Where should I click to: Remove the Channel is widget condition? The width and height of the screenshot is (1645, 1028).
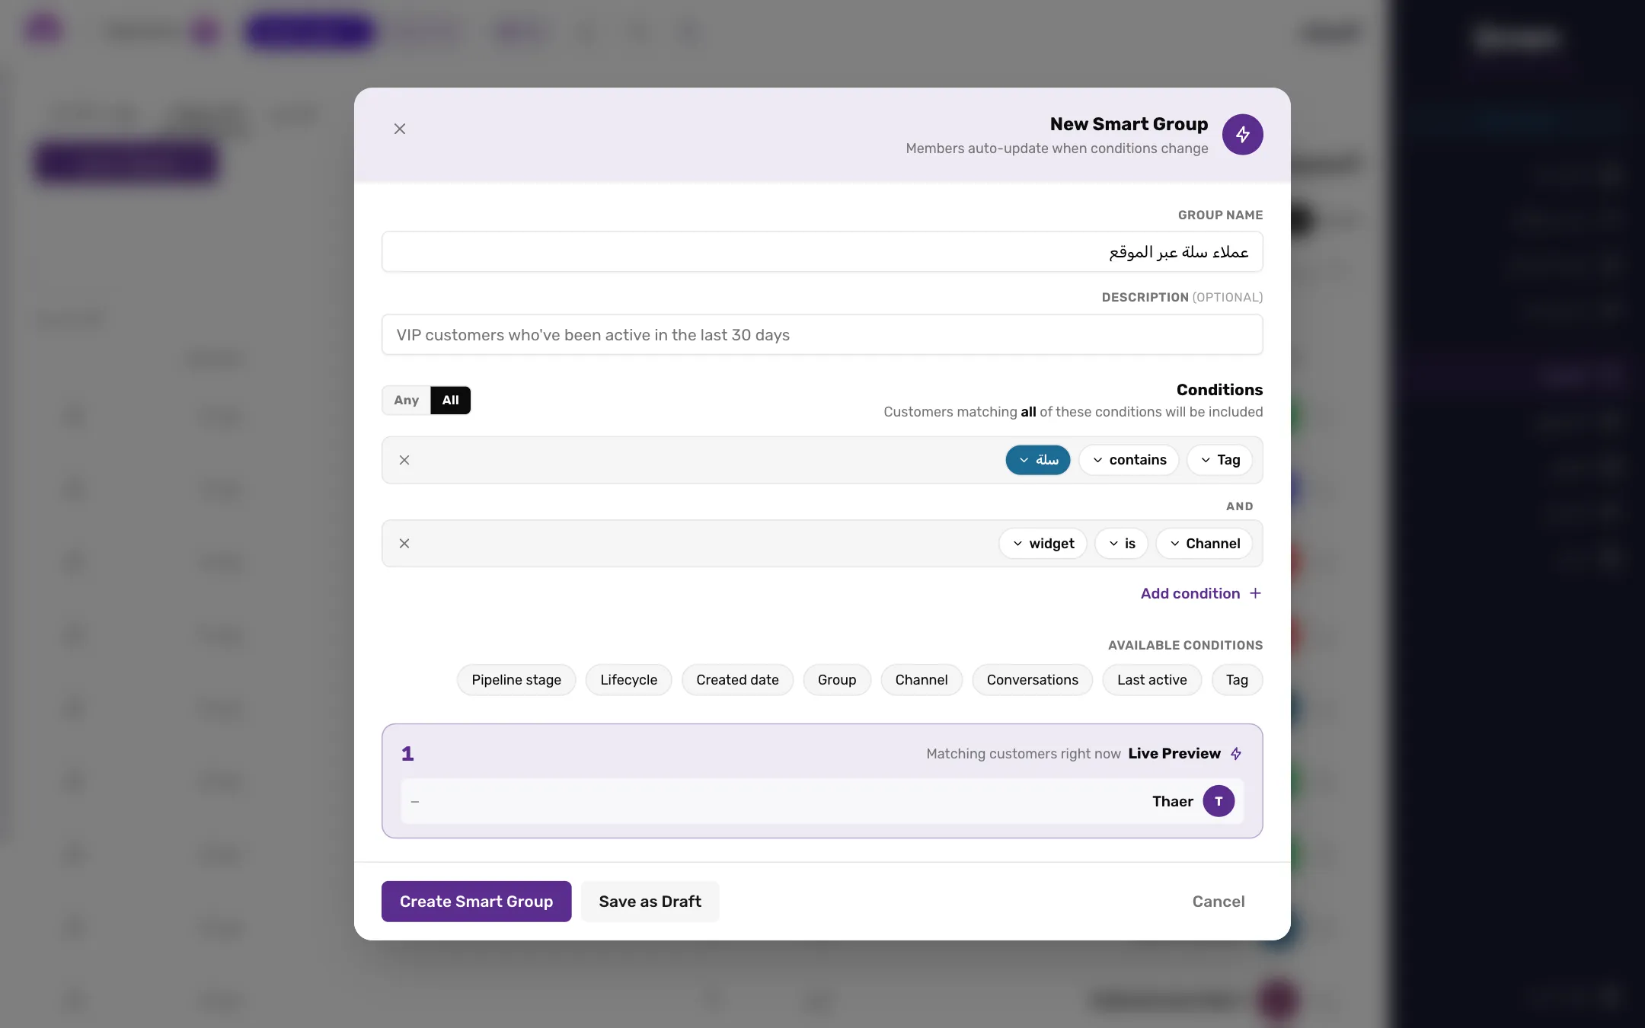(x=404, y=544)
